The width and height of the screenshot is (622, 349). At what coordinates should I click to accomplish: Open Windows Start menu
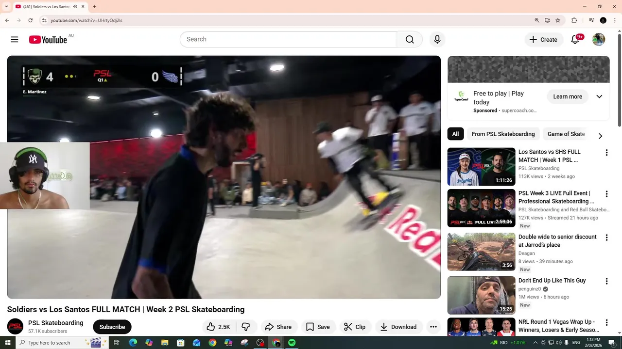(x=7, y=343)
